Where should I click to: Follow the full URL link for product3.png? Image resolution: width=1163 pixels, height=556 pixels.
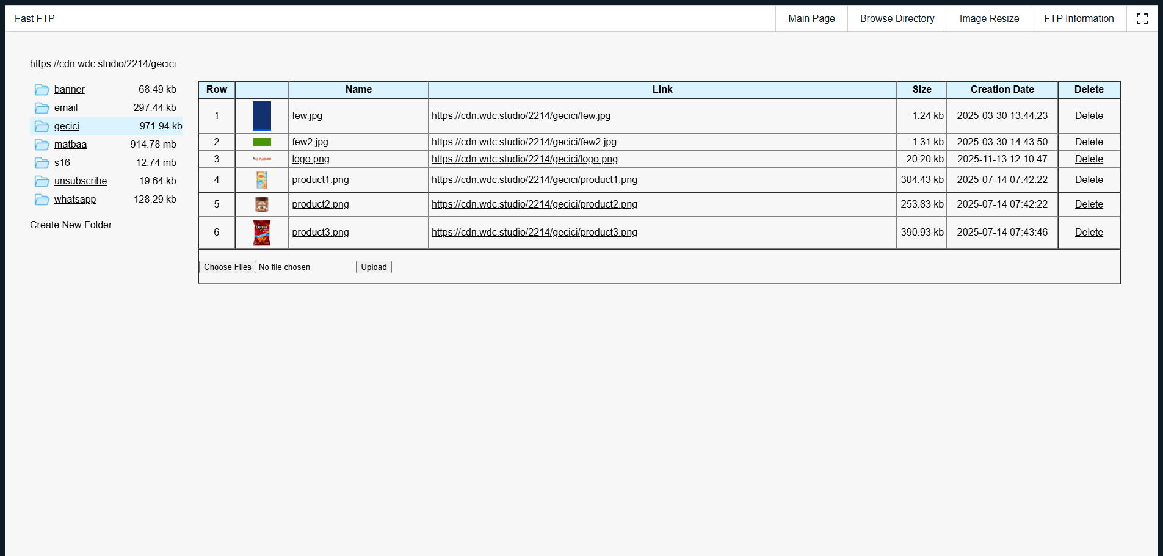534,232
